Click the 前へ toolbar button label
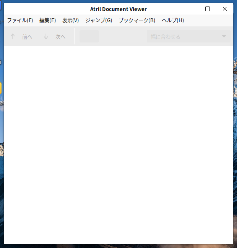This screenshot has width=237, height=248. pyautogui.click(x=27, y=37)
